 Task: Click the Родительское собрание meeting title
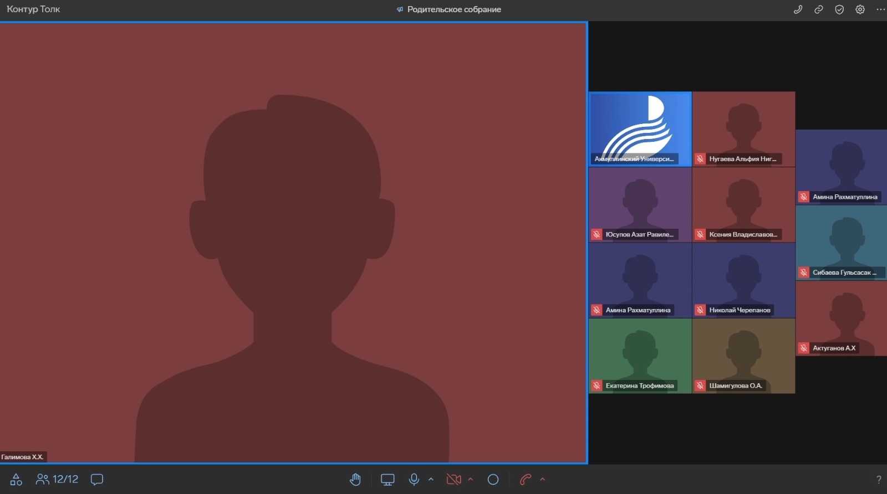point(453,9)
